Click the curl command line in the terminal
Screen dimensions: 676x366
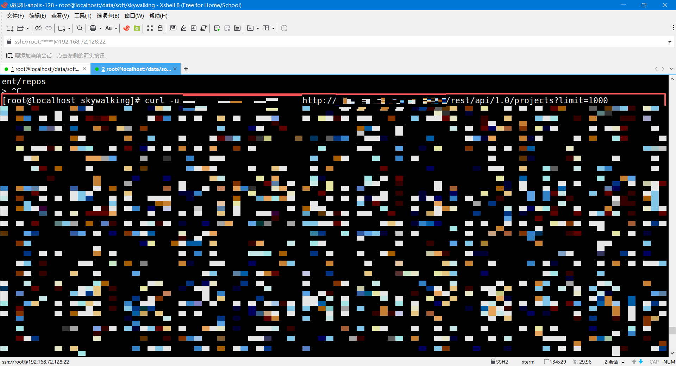pos(305,100)
